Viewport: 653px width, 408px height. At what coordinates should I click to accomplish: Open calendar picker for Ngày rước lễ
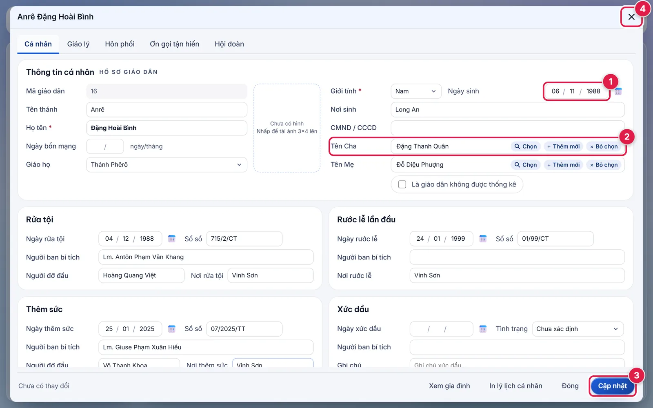point(483,239)
